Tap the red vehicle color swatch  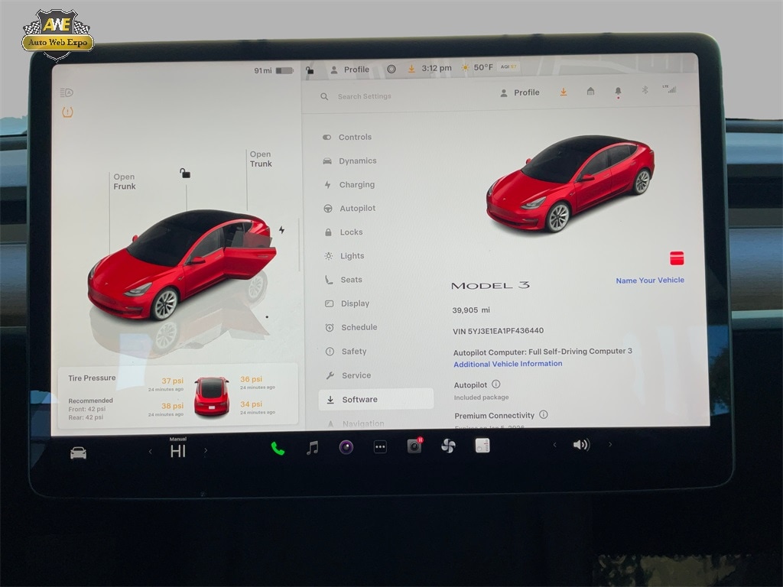[677, 258]
